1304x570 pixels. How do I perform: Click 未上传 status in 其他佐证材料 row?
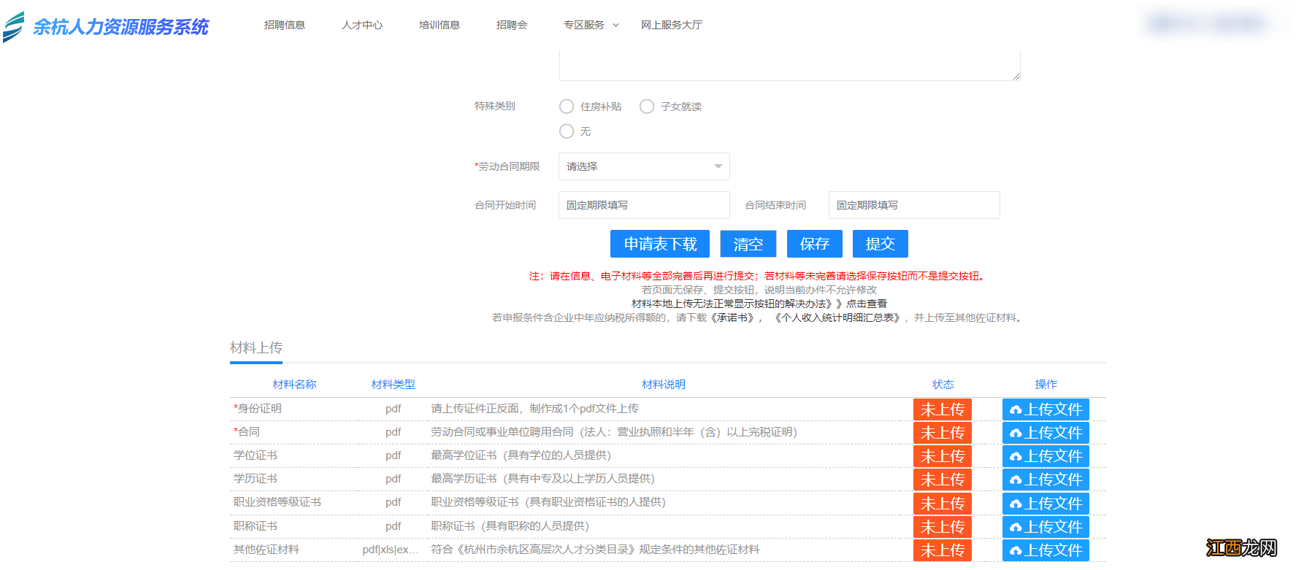click(x=943, y=550)
